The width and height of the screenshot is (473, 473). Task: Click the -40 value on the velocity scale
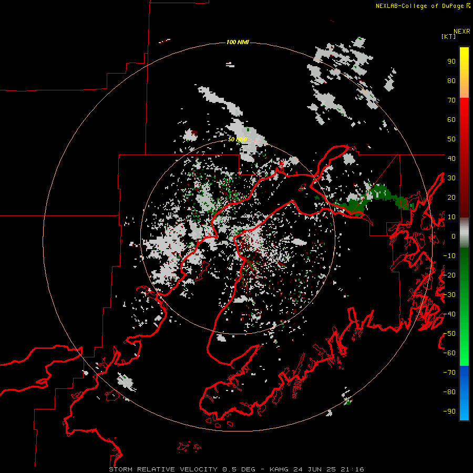point(449,314)
